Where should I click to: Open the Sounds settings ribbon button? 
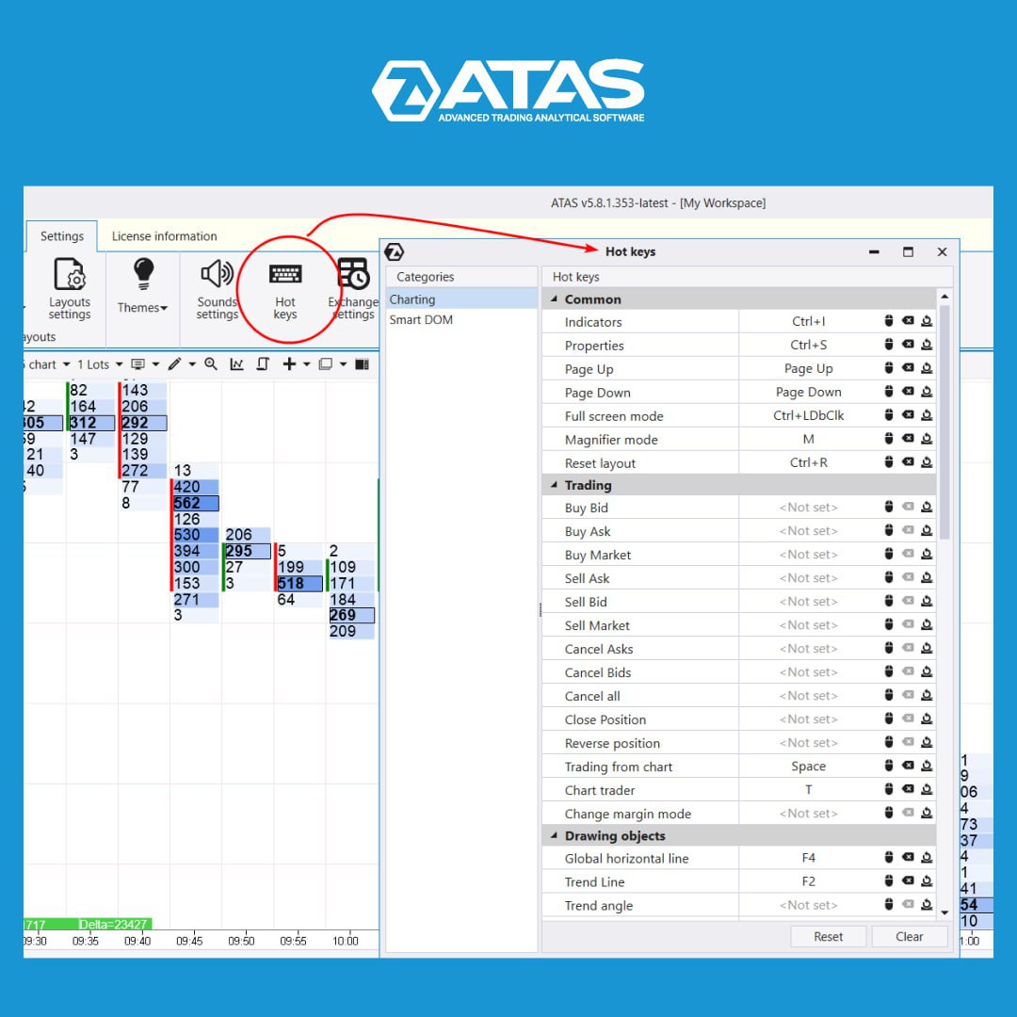(x=218, y=289)
